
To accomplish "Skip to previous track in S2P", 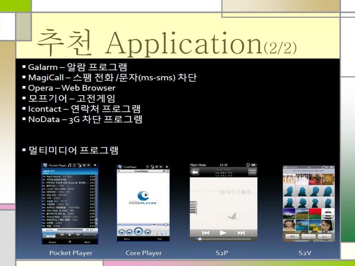I will [x=206, y=233].
